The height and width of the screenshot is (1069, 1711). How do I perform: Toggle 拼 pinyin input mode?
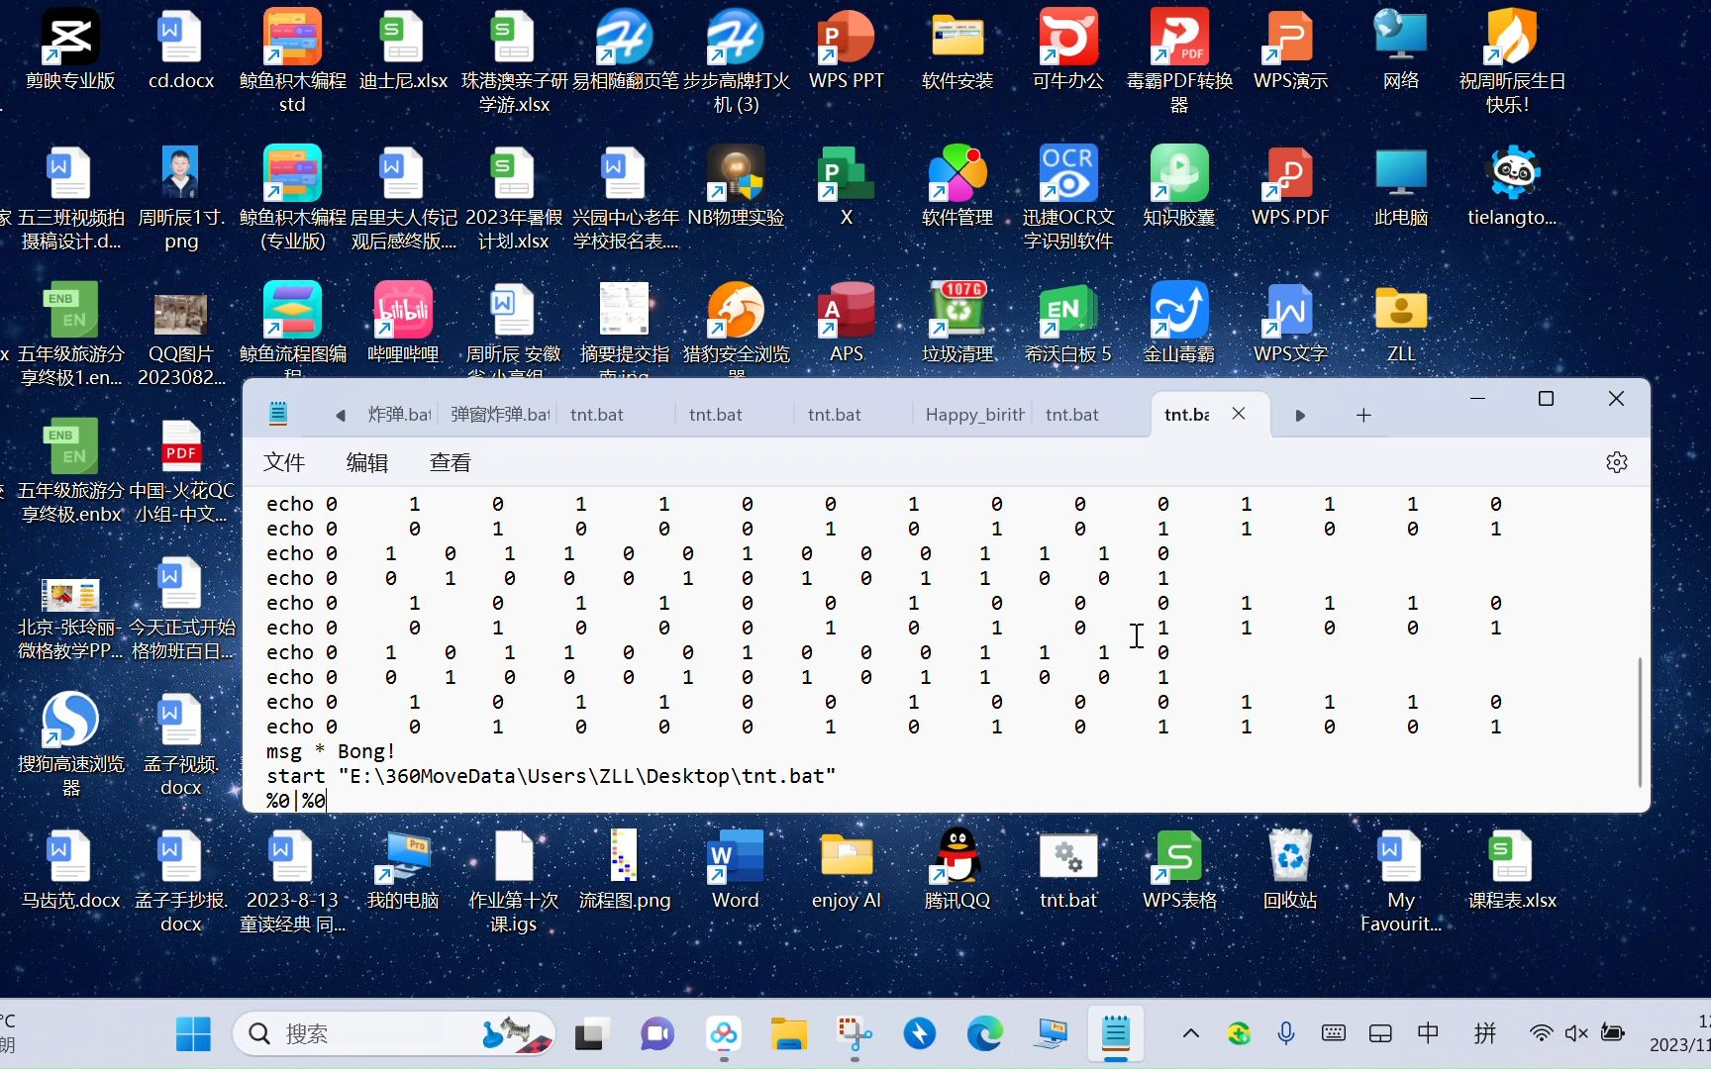(1484, 1034)
